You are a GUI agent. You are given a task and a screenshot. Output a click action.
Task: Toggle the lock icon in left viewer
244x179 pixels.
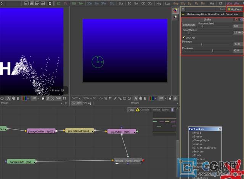pyautogui.click(x=43, y=98)
